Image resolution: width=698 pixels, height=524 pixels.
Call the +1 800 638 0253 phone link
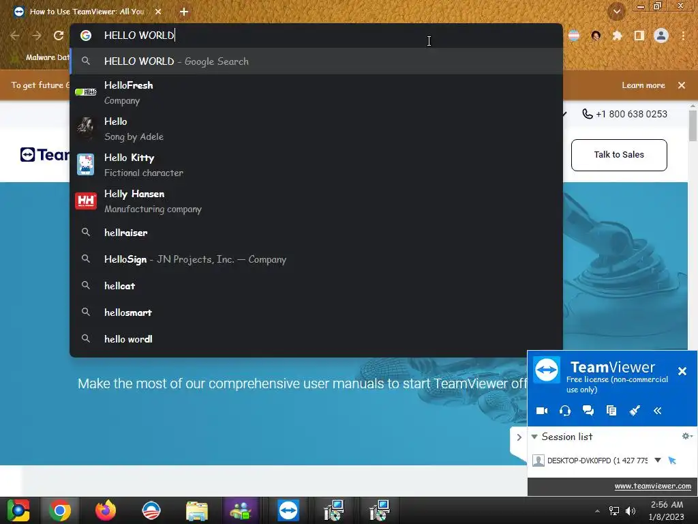click(x=625, y=114)
